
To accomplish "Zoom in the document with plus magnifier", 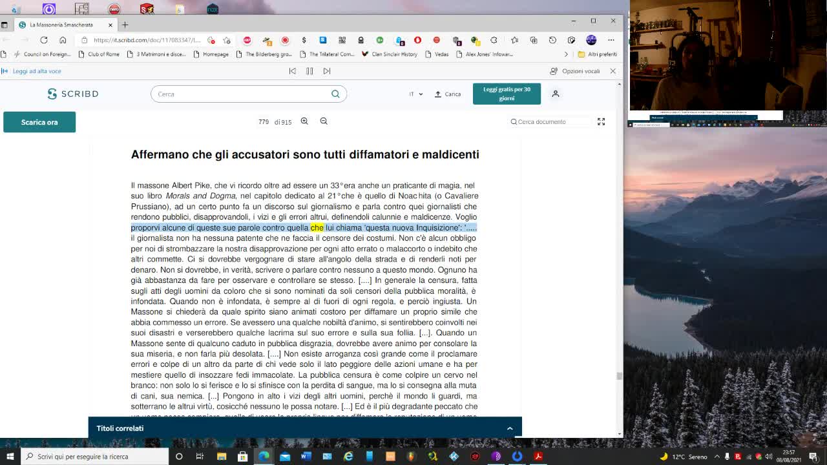I will click(x=304, y=121).
